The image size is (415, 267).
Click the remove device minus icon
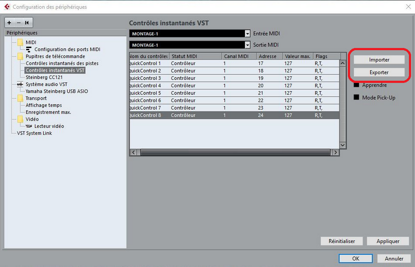coord(18,23)
